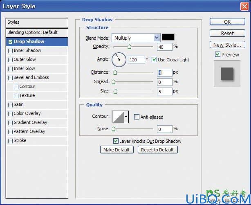Viewport: 251px width, 205px height.
Task: Click the Size slider handle
Action: (x=115, y=91)
